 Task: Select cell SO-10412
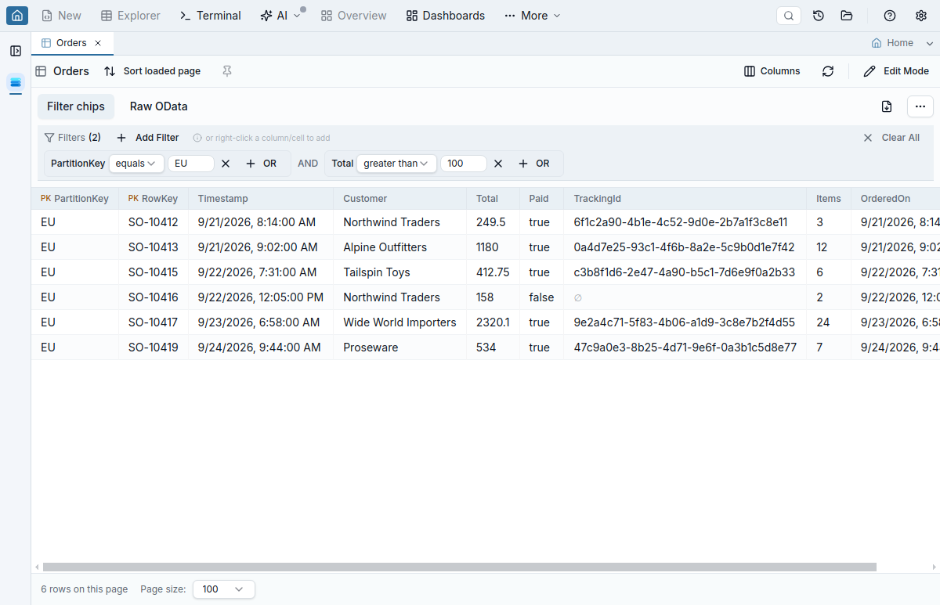click(x=154, y=222)
